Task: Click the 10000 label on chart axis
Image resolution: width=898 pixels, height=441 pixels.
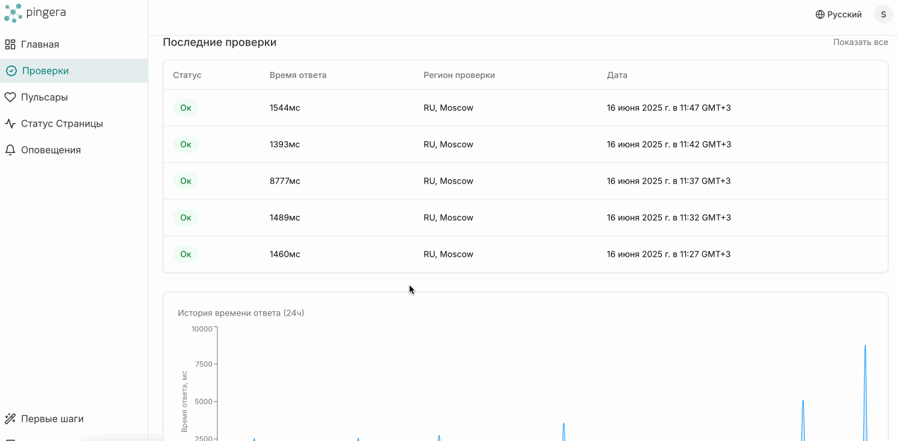Action: [x=202, y=329]
